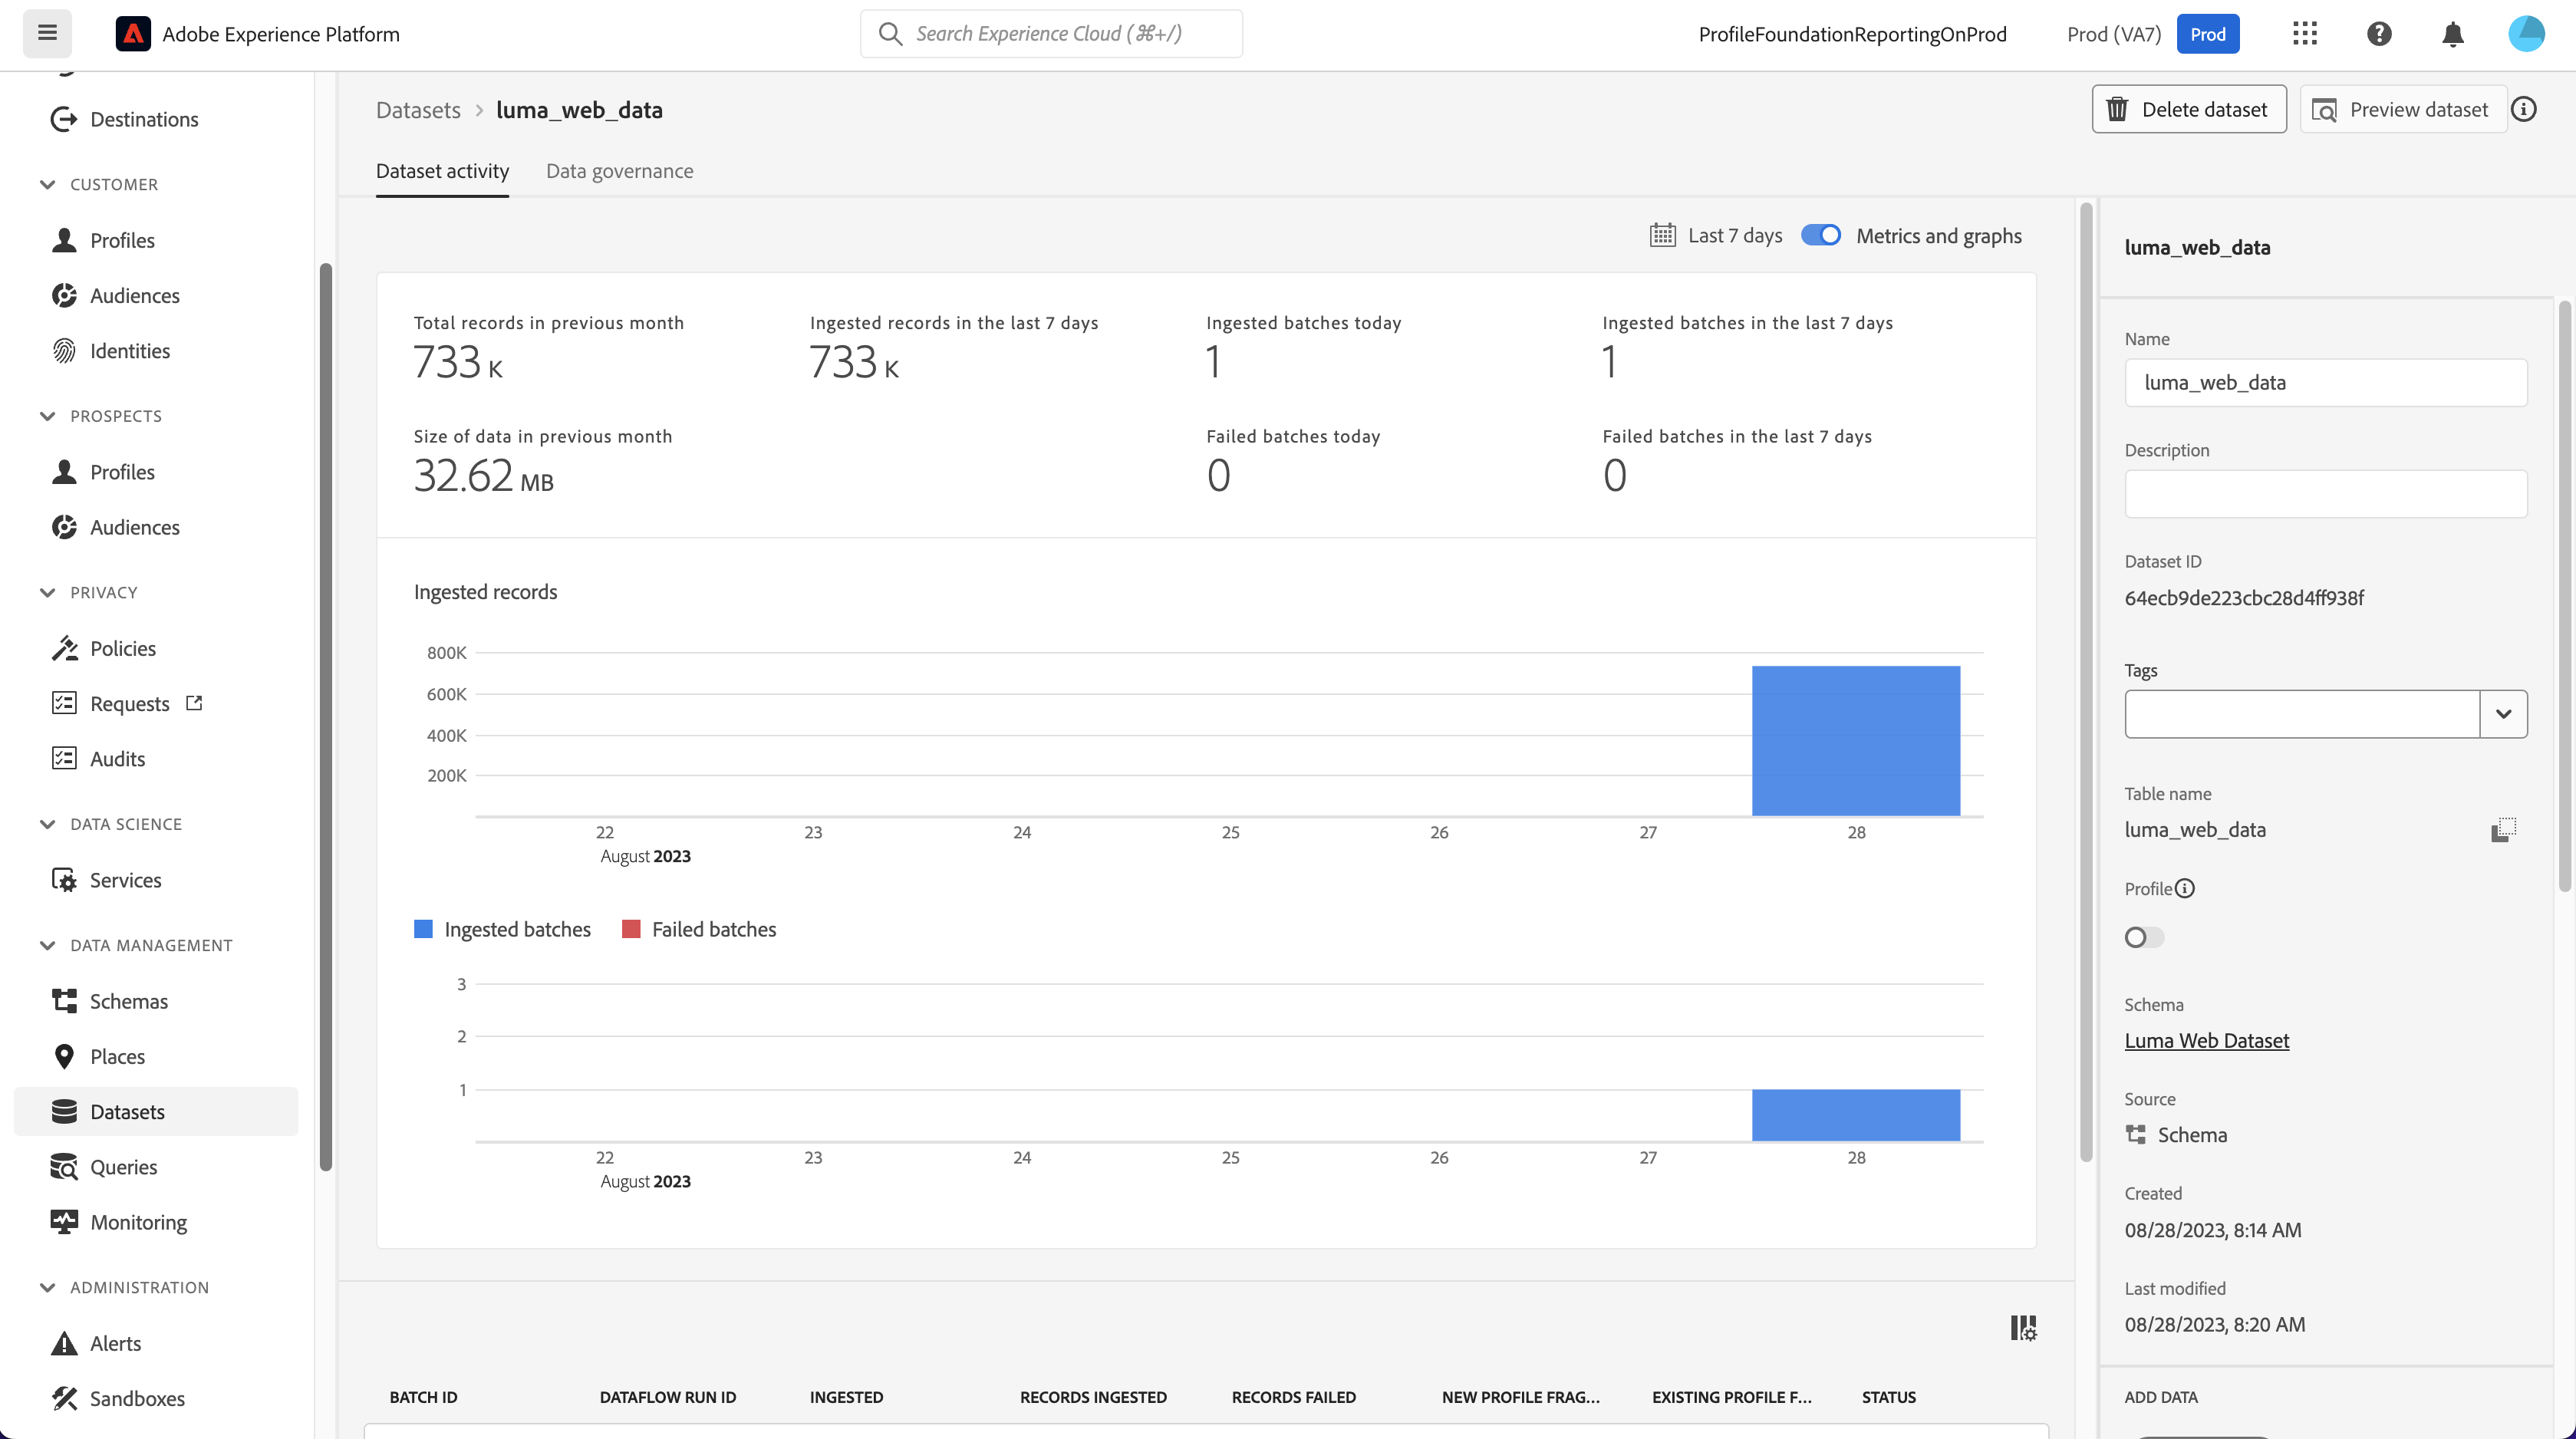Collapse the CUSTOMER section
This screenshot has height=1439, width=2576.
[47, 184]
